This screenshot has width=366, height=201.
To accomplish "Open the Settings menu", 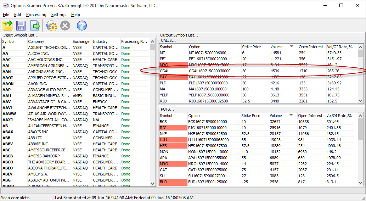I will coord(58,15).
